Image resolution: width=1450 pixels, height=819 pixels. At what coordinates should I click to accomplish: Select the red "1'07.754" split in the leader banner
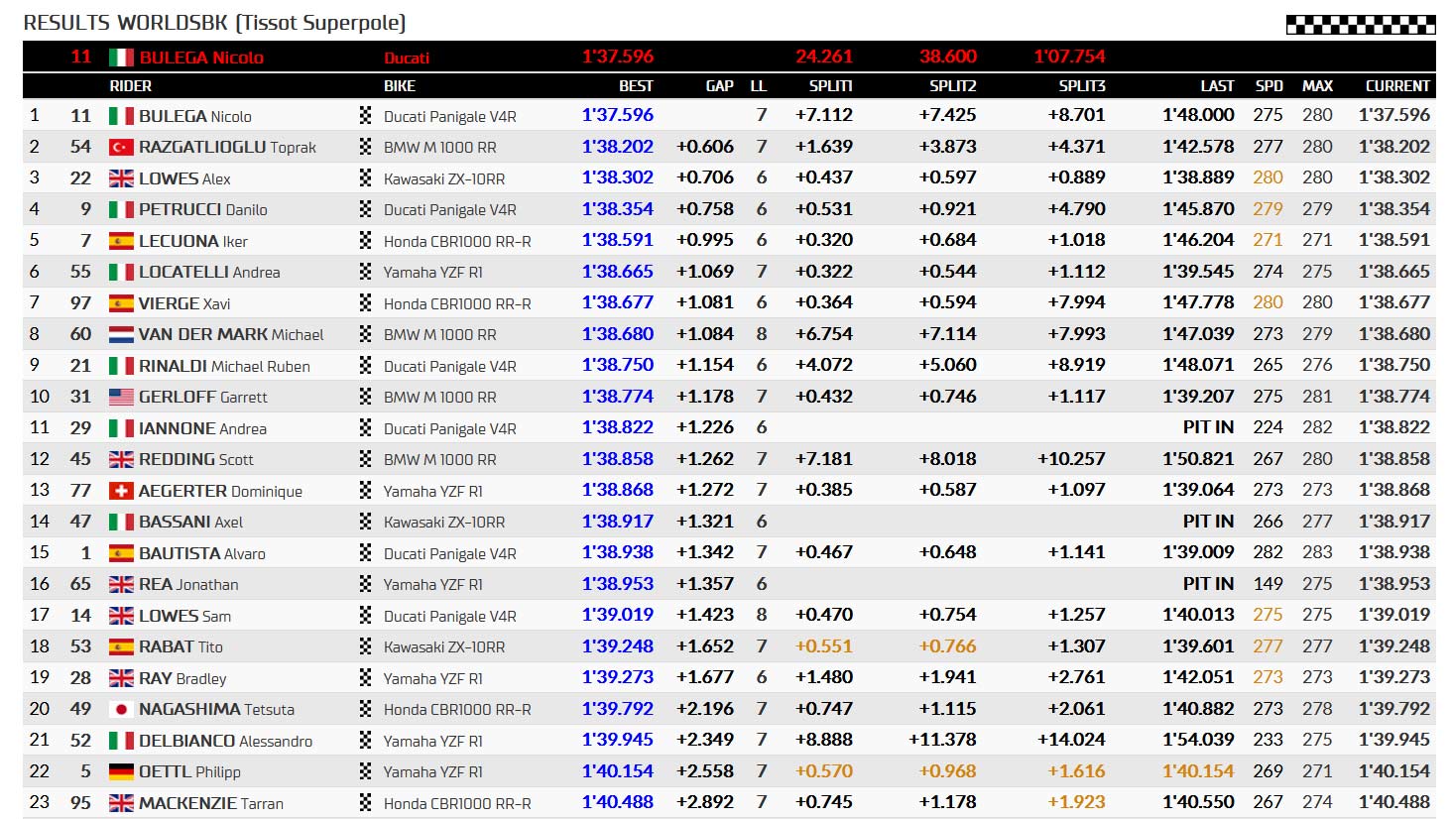[1069, 57]
